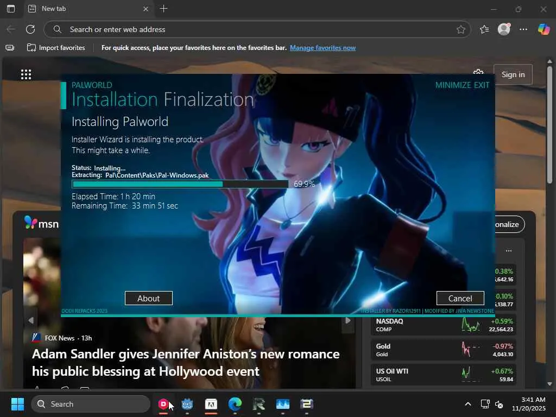Open the red recorder app in taskbar
This screenshot has width=556, height=417.
pos(163,404)
